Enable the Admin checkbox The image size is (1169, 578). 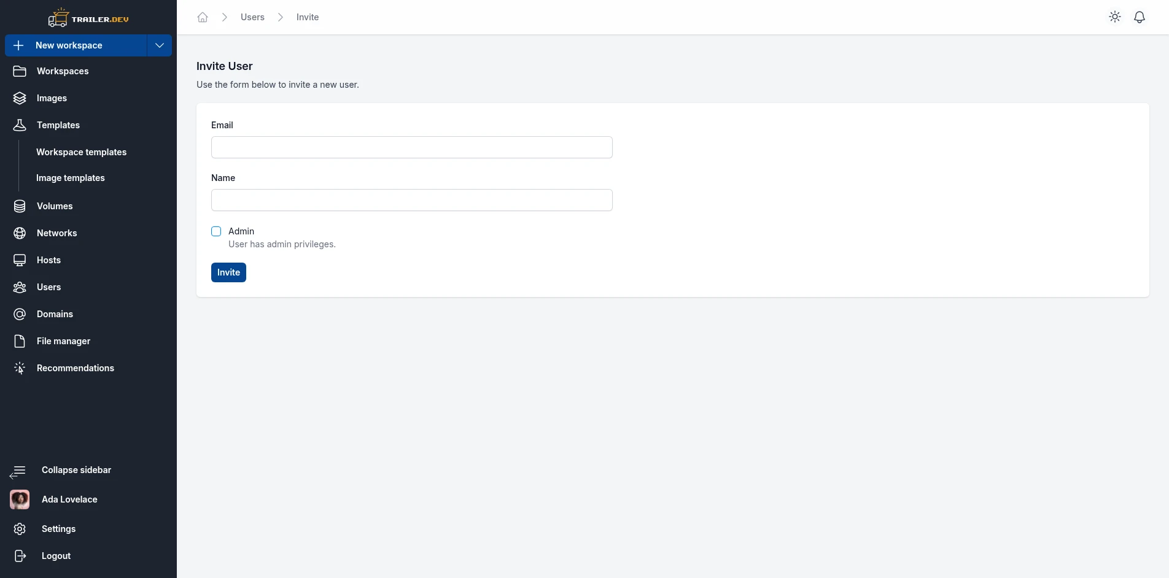tap(216, 231)
